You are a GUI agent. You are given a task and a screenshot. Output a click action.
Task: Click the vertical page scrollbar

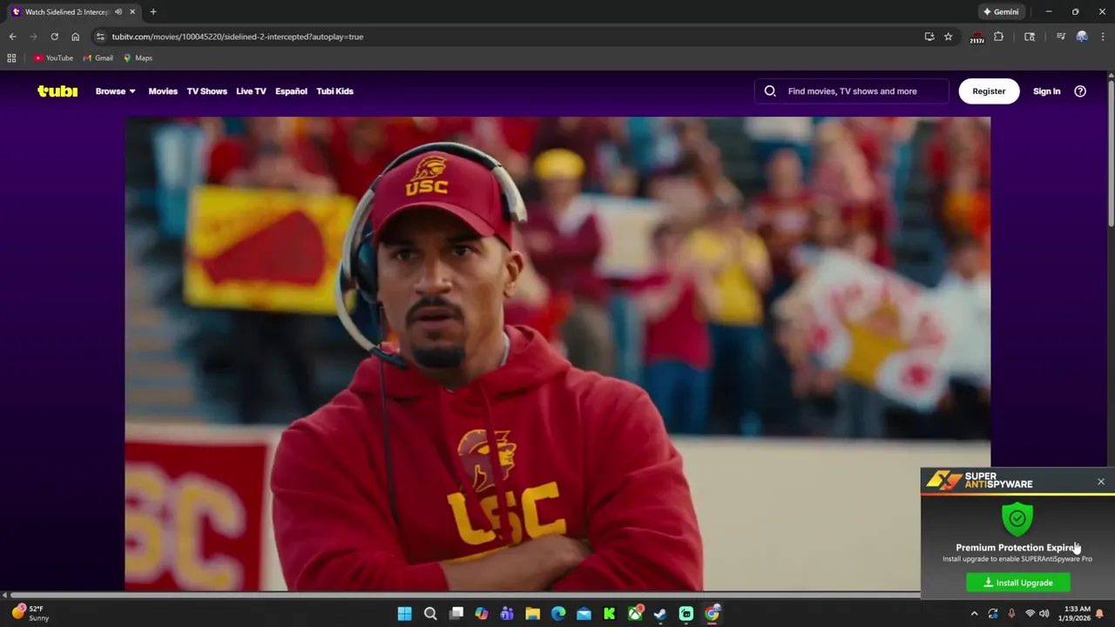tap(1111, 152)
